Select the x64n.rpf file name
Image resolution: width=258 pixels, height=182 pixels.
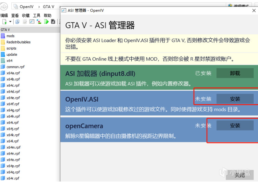[x=13, y=154]
